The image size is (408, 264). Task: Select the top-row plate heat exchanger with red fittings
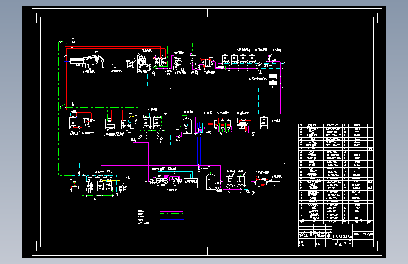coord(207,63)
